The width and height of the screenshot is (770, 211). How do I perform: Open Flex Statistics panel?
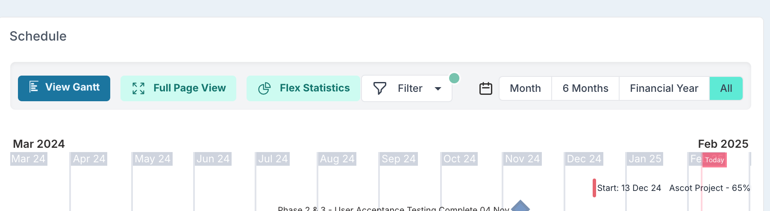303,88
